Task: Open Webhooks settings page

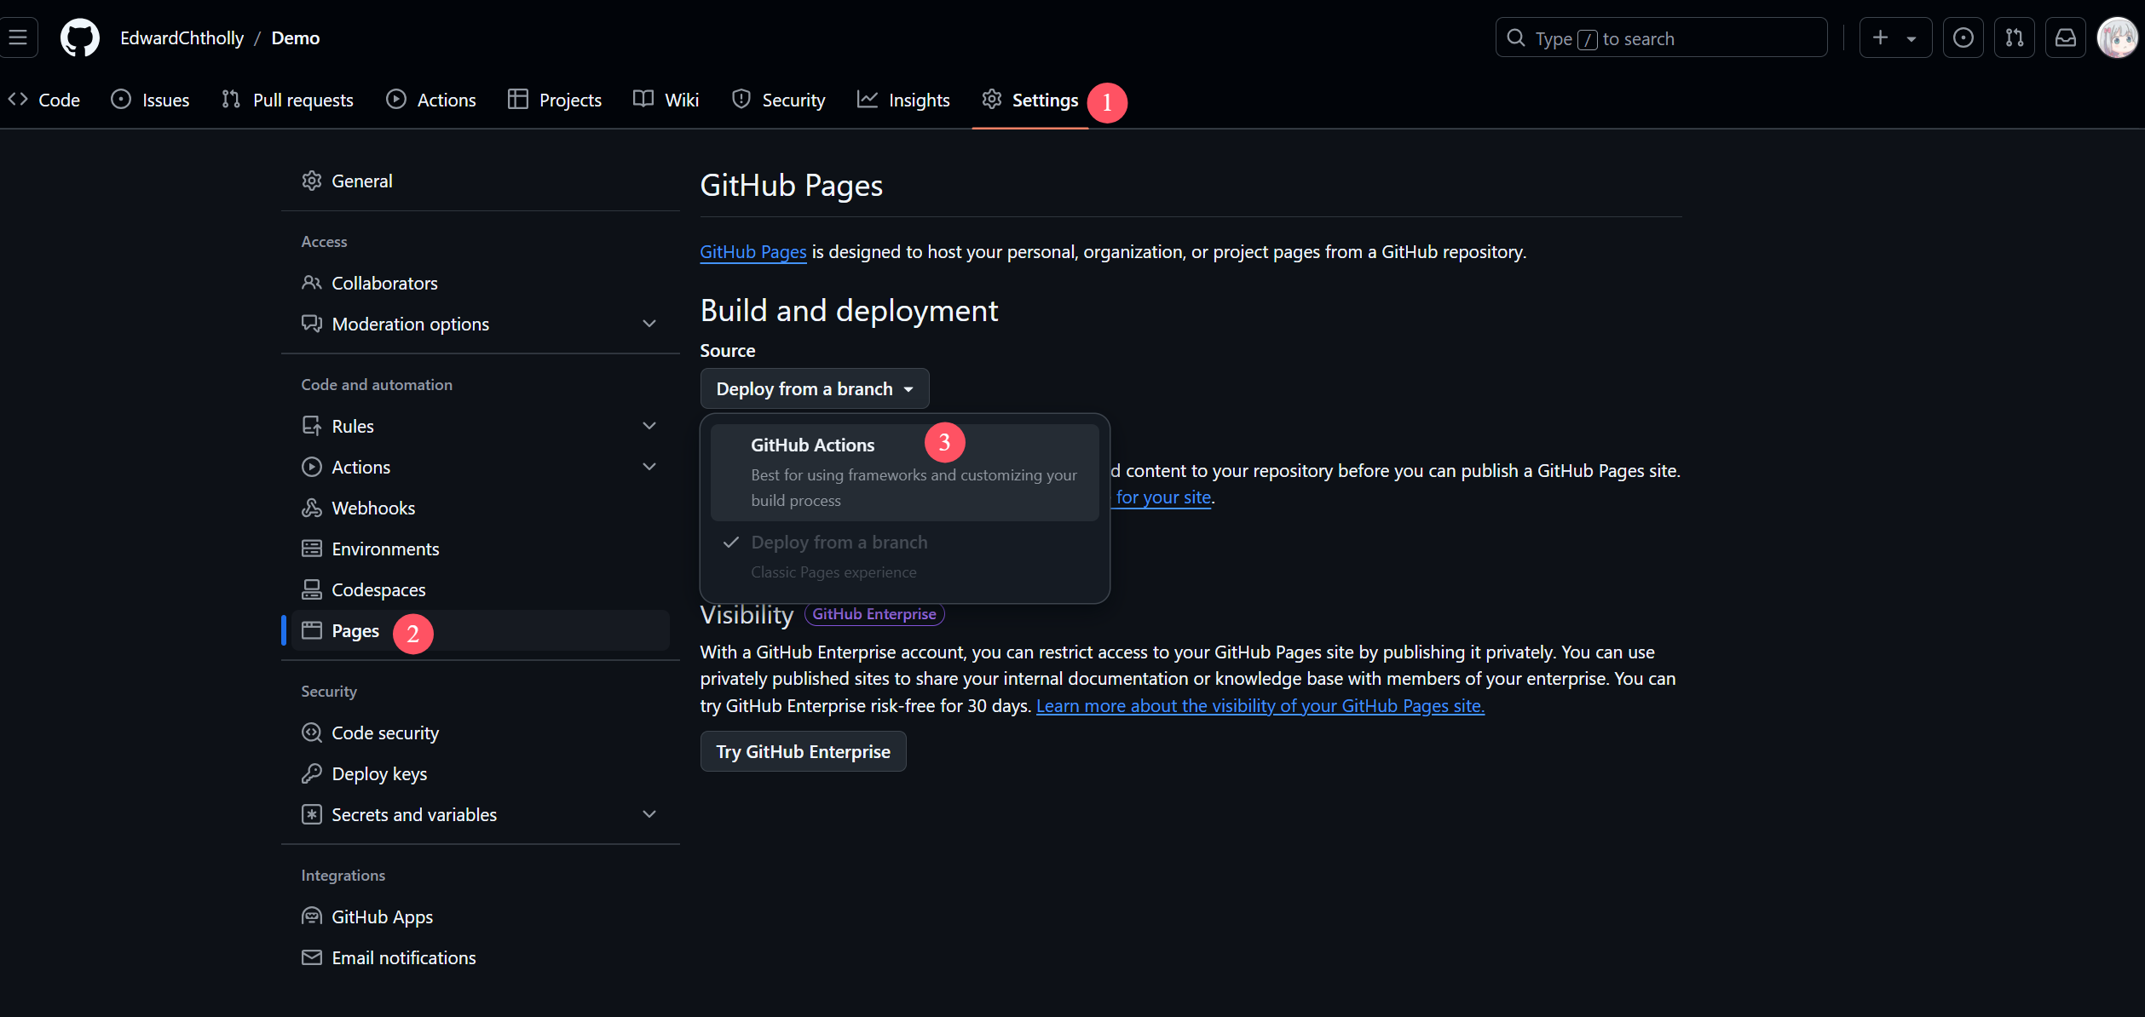Action: [x=481, y=508]
